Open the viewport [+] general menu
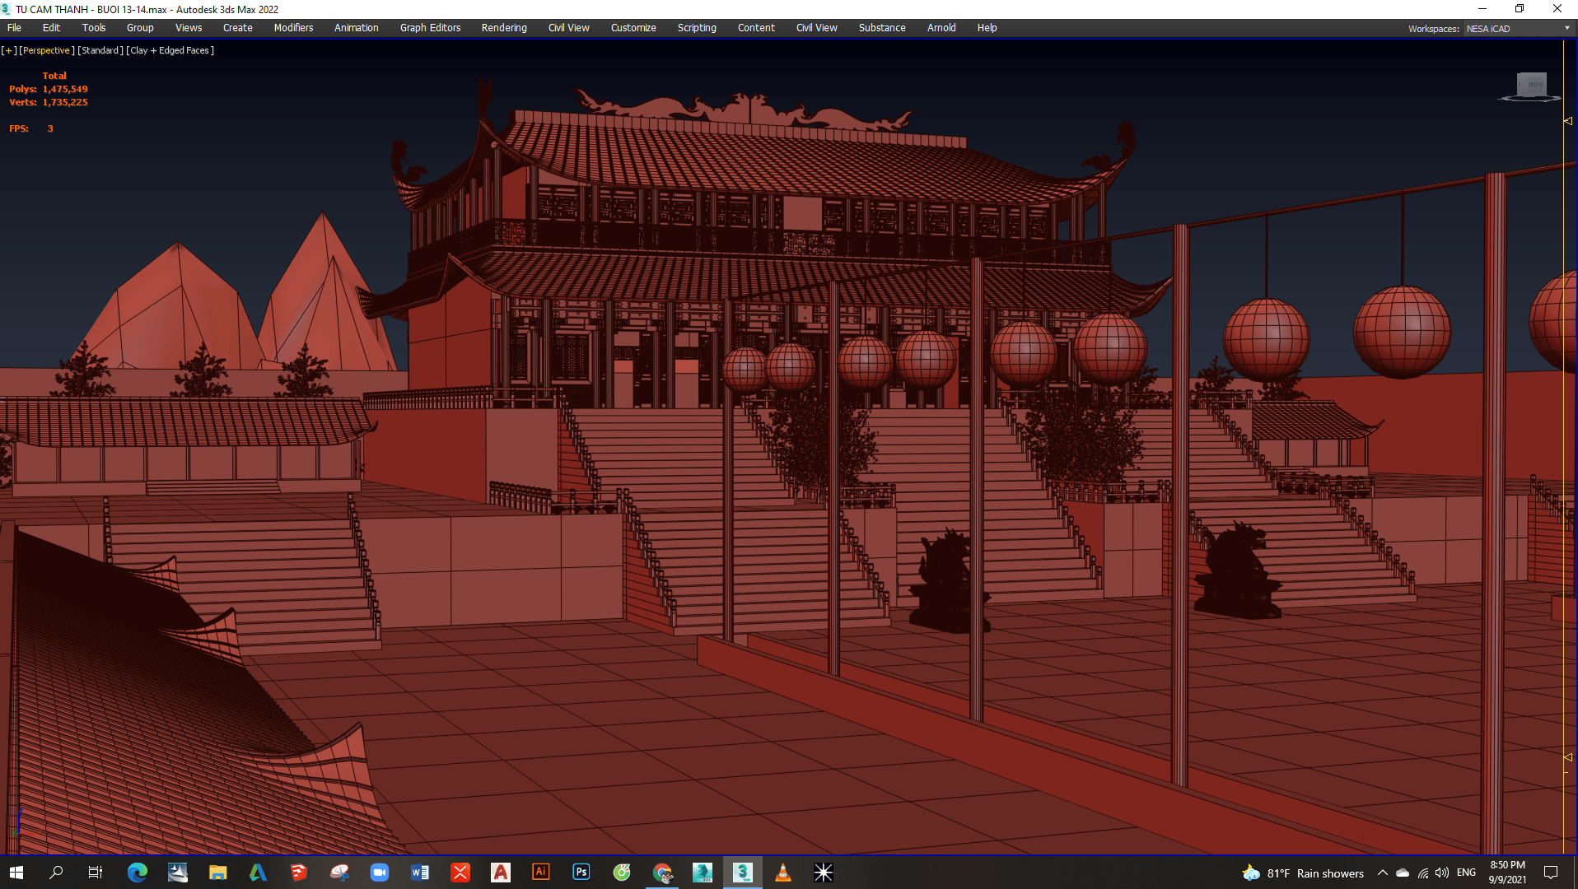 pos(9,50)
